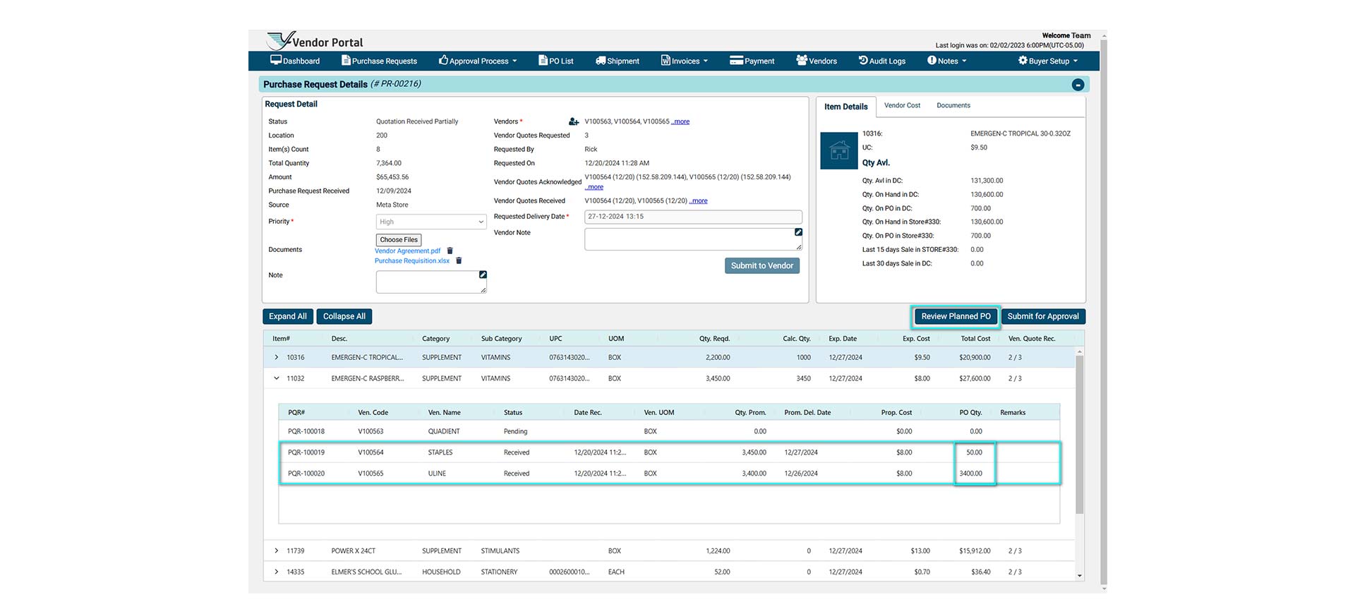Click into the Vendor Note text area
This screenshot has width=1355, height=614.
tap(693, 239)
